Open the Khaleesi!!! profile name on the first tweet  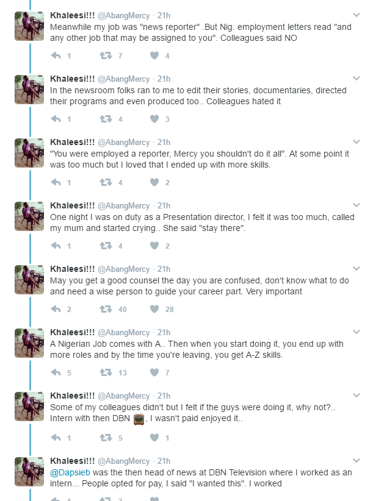(72, 15)
